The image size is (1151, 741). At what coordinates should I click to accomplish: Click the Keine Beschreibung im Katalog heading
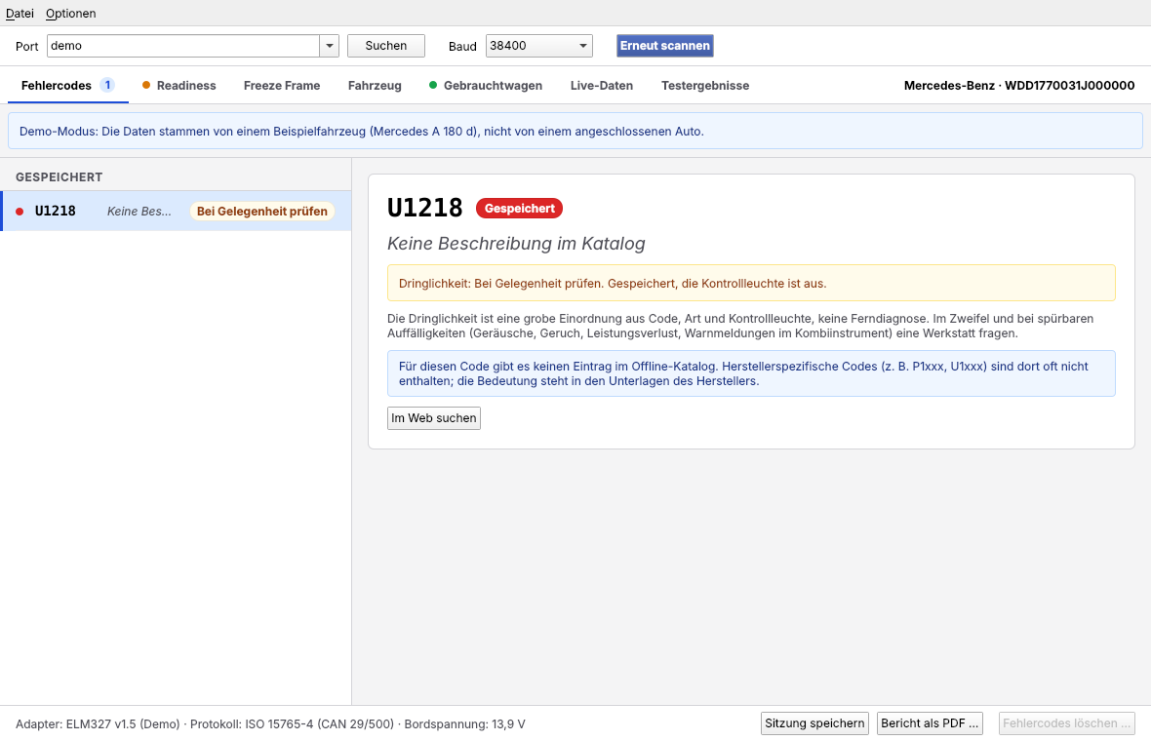[516, 244]
